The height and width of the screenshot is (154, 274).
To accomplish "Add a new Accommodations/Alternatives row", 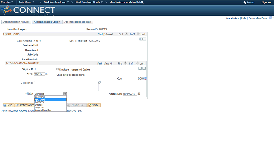I will coord(140,68).
